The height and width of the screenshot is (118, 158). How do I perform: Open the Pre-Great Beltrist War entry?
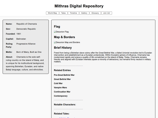pyautogui.click(x=64, y=75)
